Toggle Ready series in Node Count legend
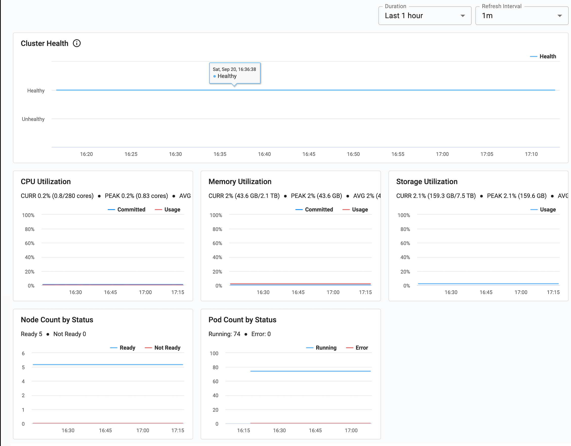 pos(127,348)
